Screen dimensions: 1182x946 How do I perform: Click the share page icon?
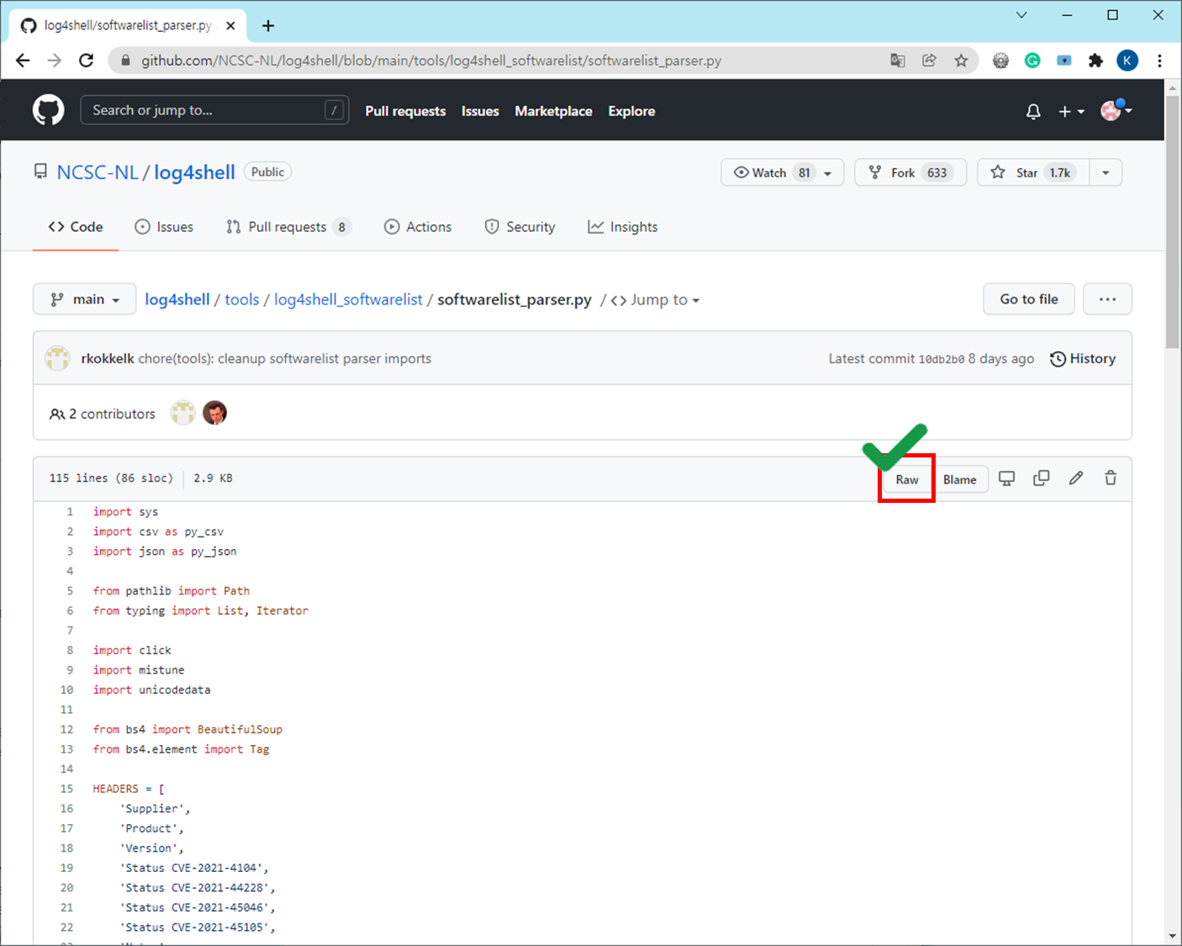[x=929, y=61]
